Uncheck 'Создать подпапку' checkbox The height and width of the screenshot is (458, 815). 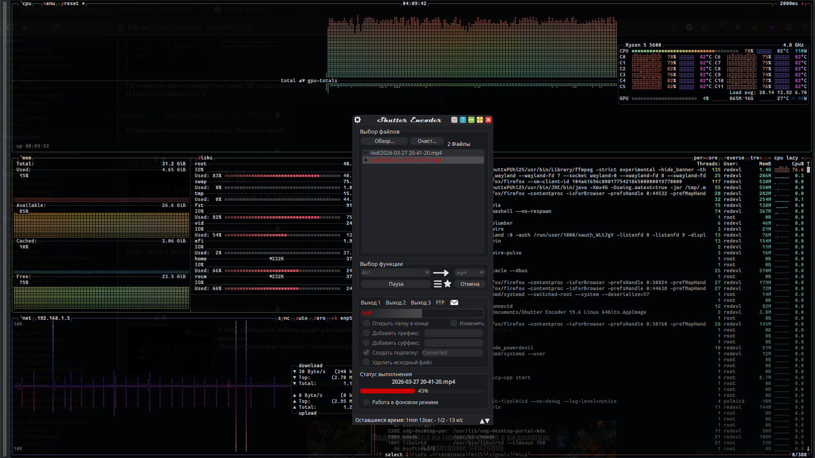366,352
